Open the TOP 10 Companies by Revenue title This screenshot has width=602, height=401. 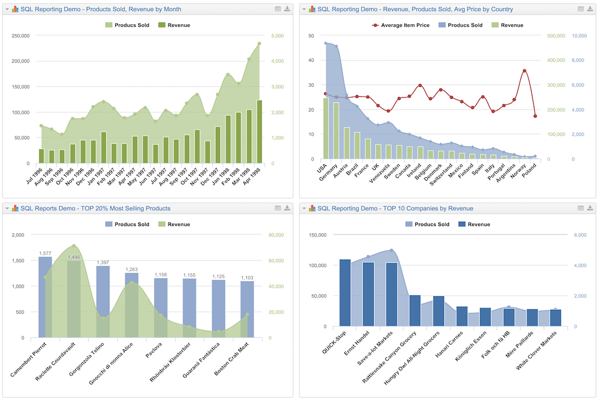pyautogui.click(x=395, y=208)
